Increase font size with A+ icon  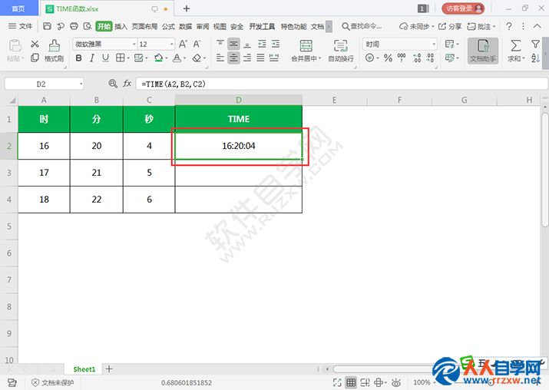[x=183, y=44]
